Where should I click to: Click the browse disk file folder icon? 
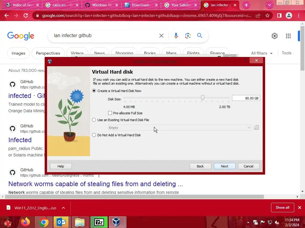click(256, 127)
